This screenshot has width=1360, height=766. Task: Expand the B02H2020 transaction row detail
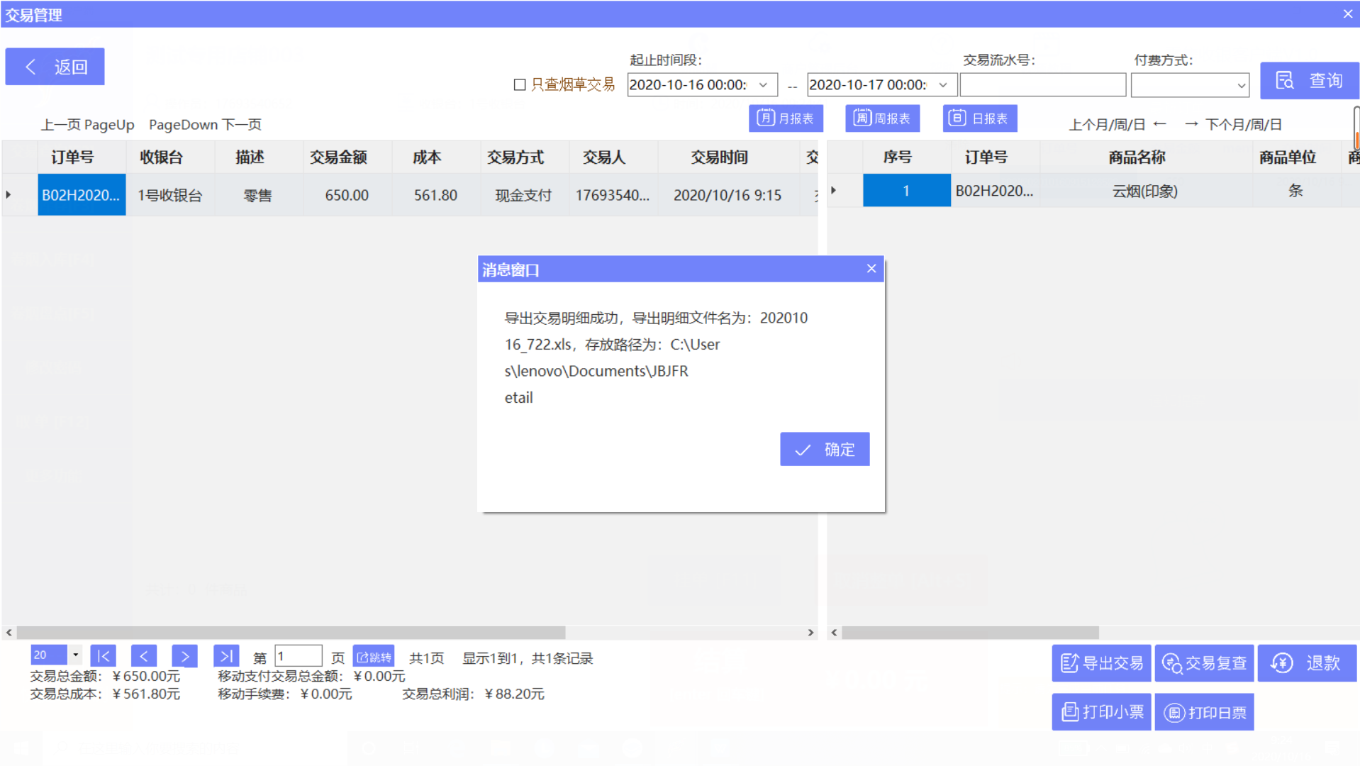pyautogui.click(x=8, y=194)
